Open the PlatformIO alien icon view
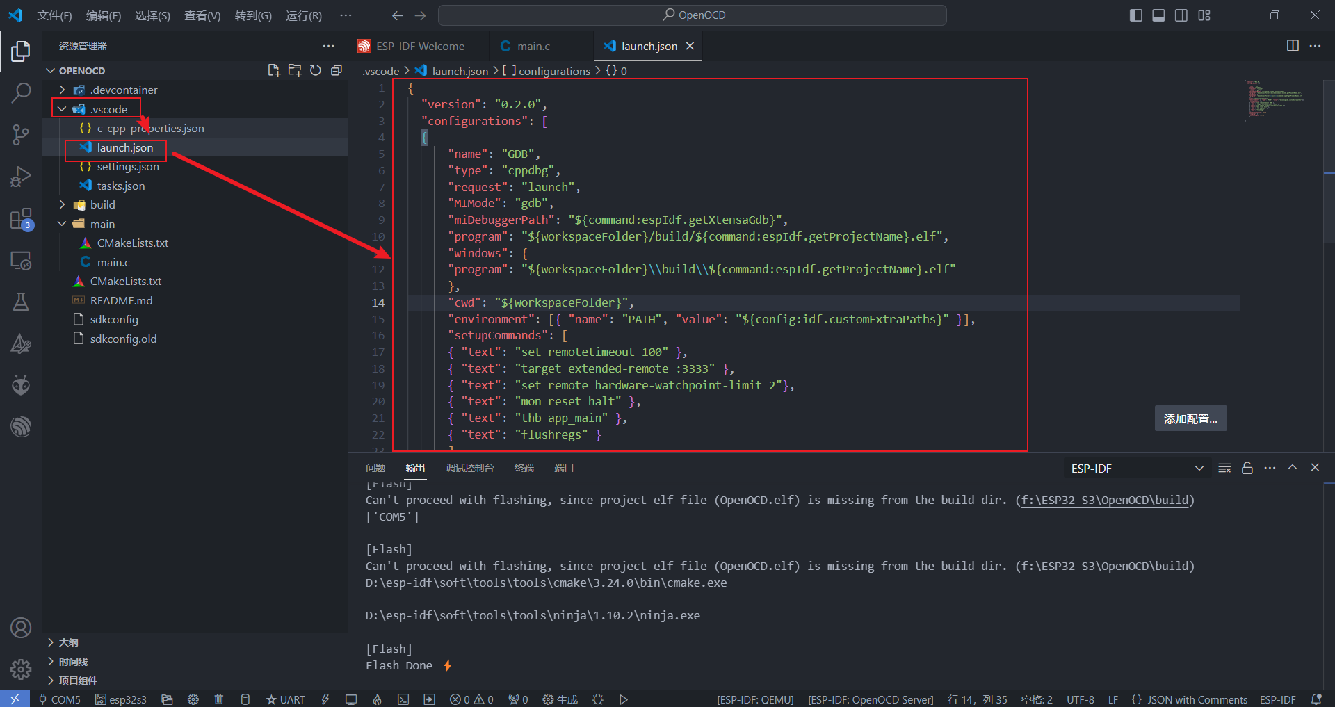The height and width of the screenshot is (707, 1335). 21,384
